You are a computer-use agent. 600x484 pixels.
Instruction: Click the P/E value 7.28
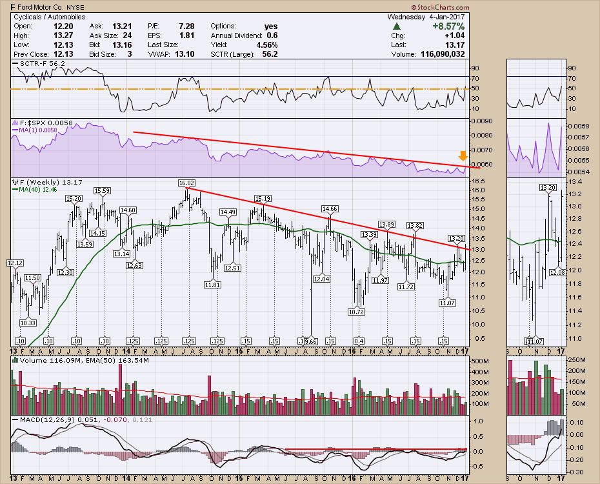[x=186, y=26]
